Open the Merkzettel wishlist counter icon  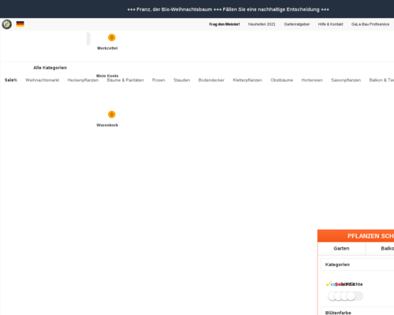click(x=112, y=38)
